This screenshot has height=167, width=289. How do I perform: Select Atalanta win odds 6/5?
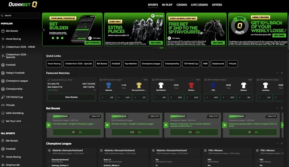108,97
